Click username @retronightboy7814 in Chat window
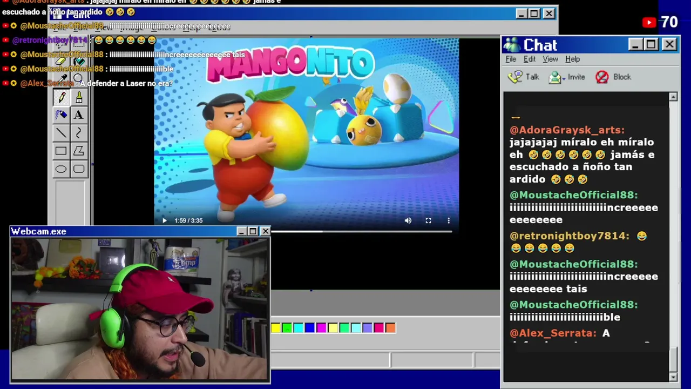The image size is (691, 389). click(570, 236)
